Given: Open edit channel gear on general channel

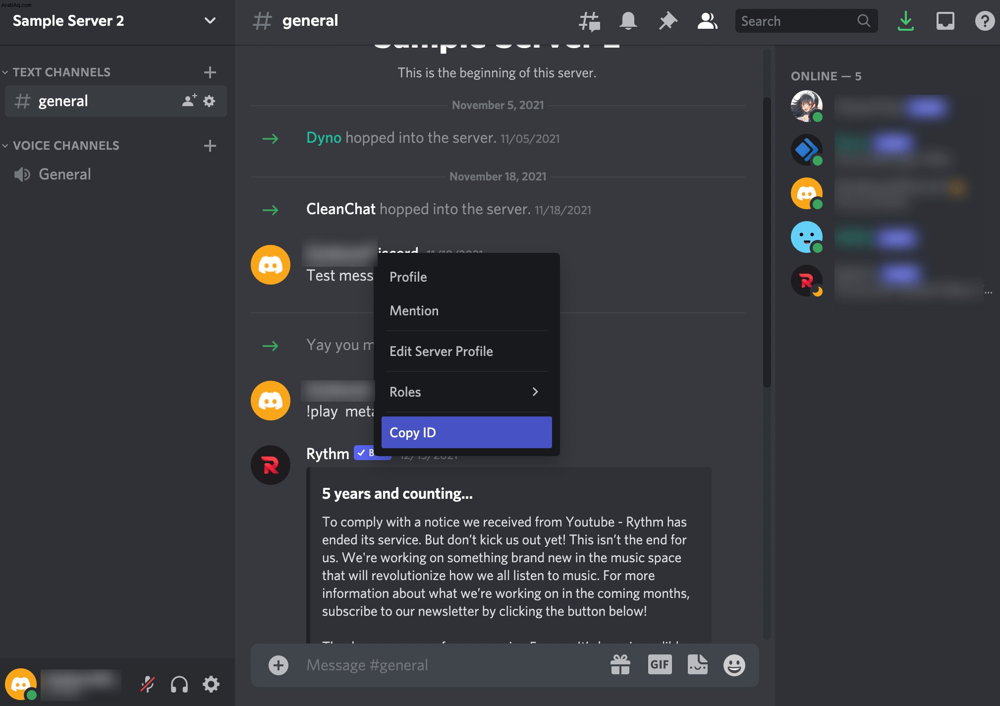Looking at the screenshot, I should click(x=210, y=101).
